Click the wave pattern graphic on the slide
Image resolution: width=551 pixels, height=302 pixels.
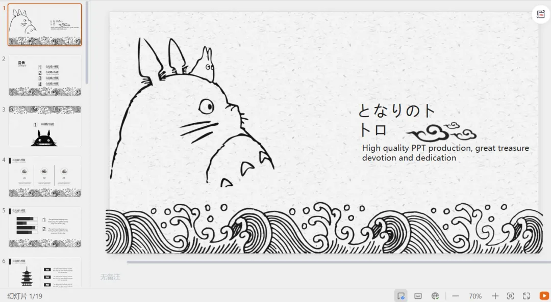(324, 228)
